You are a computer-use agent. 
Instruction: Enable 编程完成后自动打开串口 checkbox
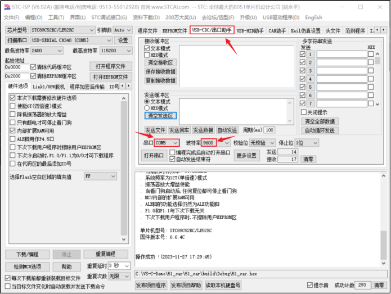[x=172, y=152]
